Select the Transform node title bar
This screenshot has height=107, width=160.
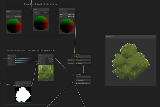[x=67, y=9]
